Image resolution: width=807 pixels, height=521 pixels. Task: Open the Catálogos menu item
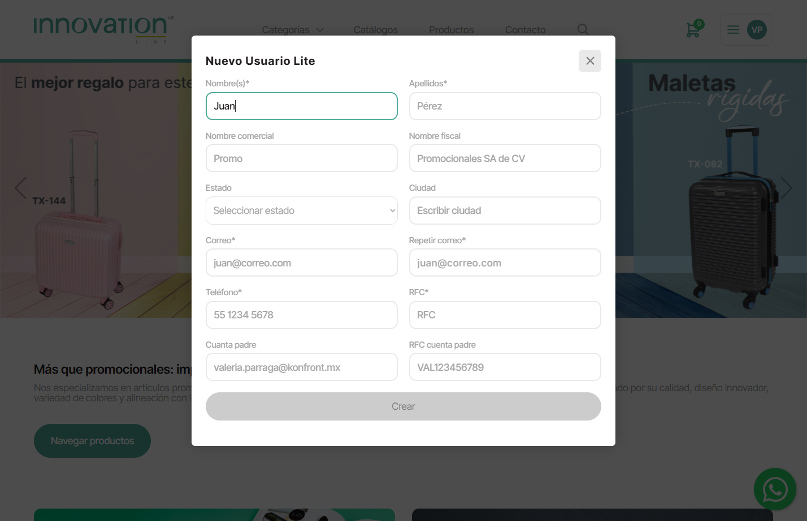(376, 30)
